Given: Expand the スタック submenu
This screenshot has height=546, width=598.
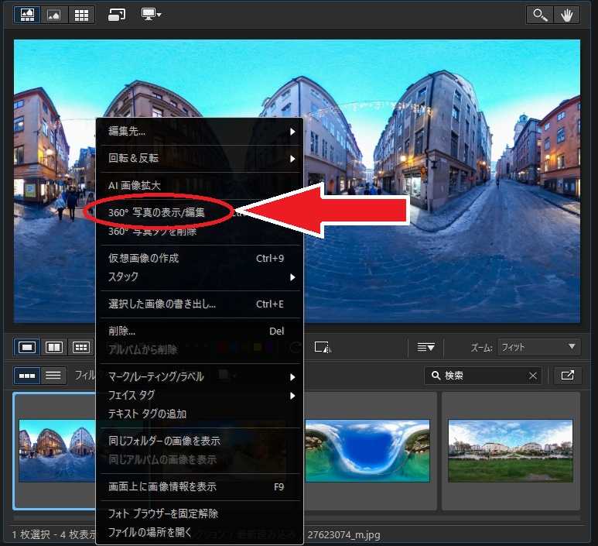Looking at the screenshot, I should [x=200, y=276].
